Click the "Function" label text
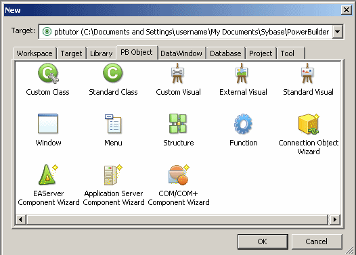The width and height of the screenshot is (356, 255). point(244,143)
